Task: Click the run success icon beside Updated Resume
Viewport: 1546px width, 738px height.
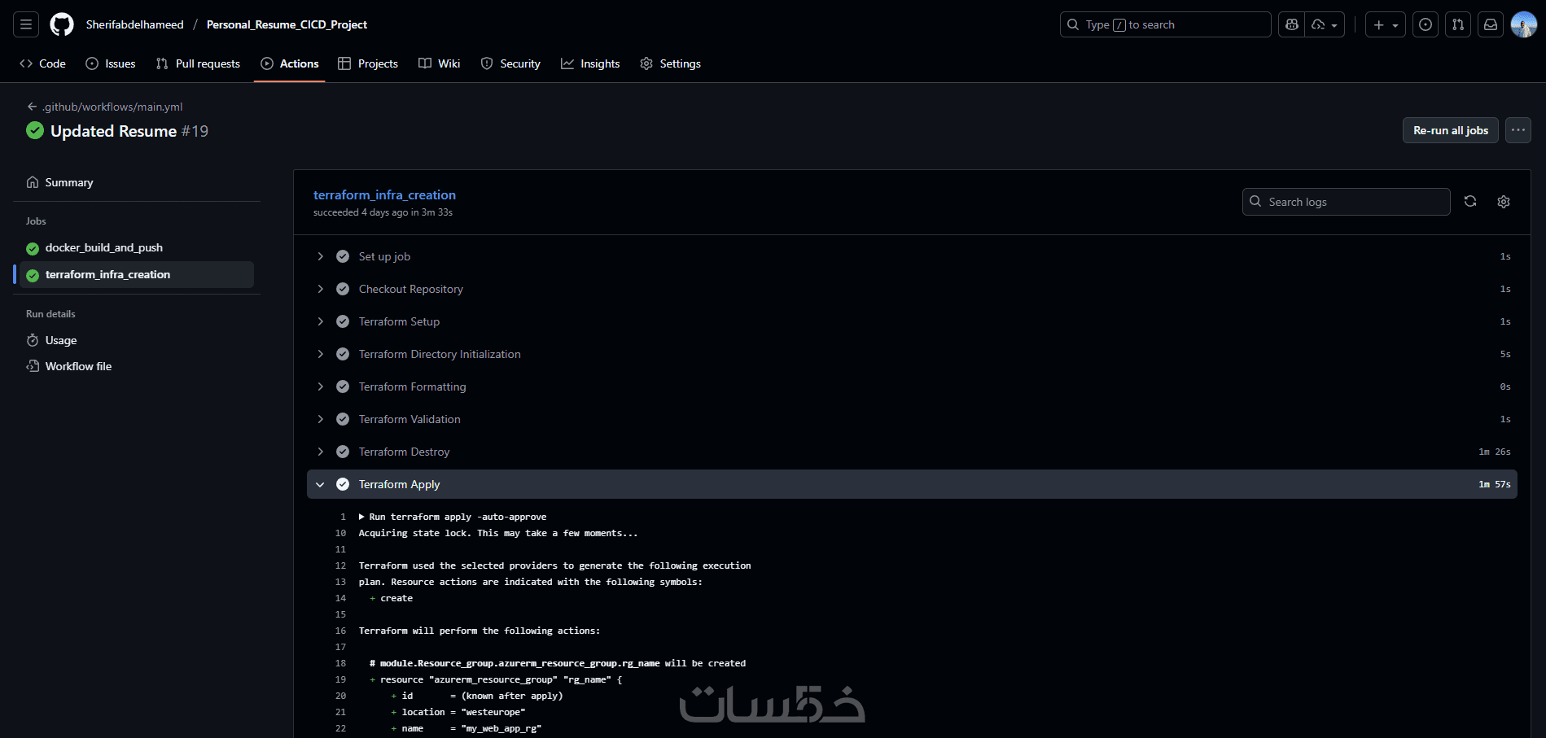Action: (35, 130)
